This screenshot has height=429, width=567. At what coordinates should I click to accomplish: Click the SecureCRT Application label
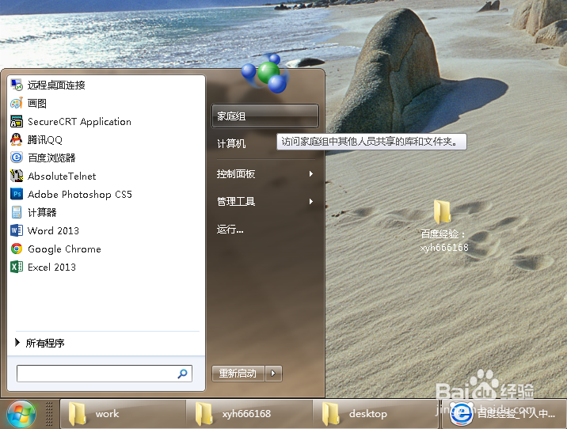[x=79, y=122]
